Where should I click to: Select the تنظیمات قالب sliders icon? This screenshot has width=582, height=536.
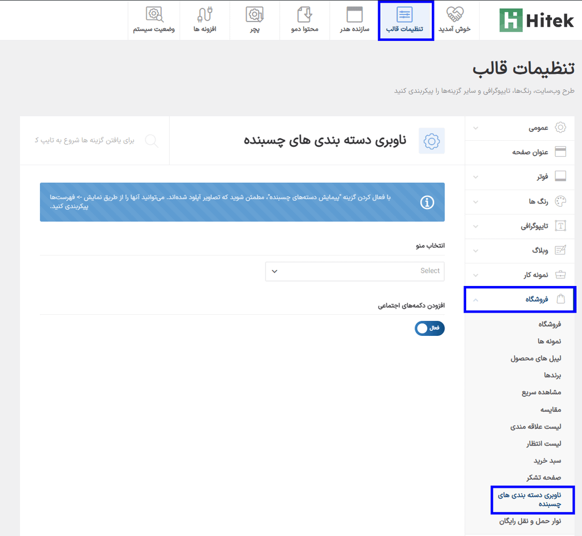[404, 15]
